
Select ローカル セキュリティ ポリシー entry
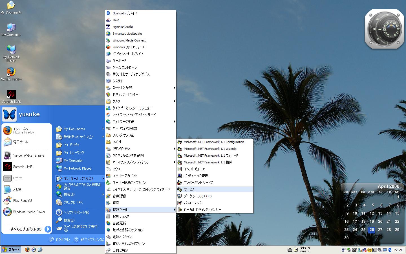coord(215,210)
